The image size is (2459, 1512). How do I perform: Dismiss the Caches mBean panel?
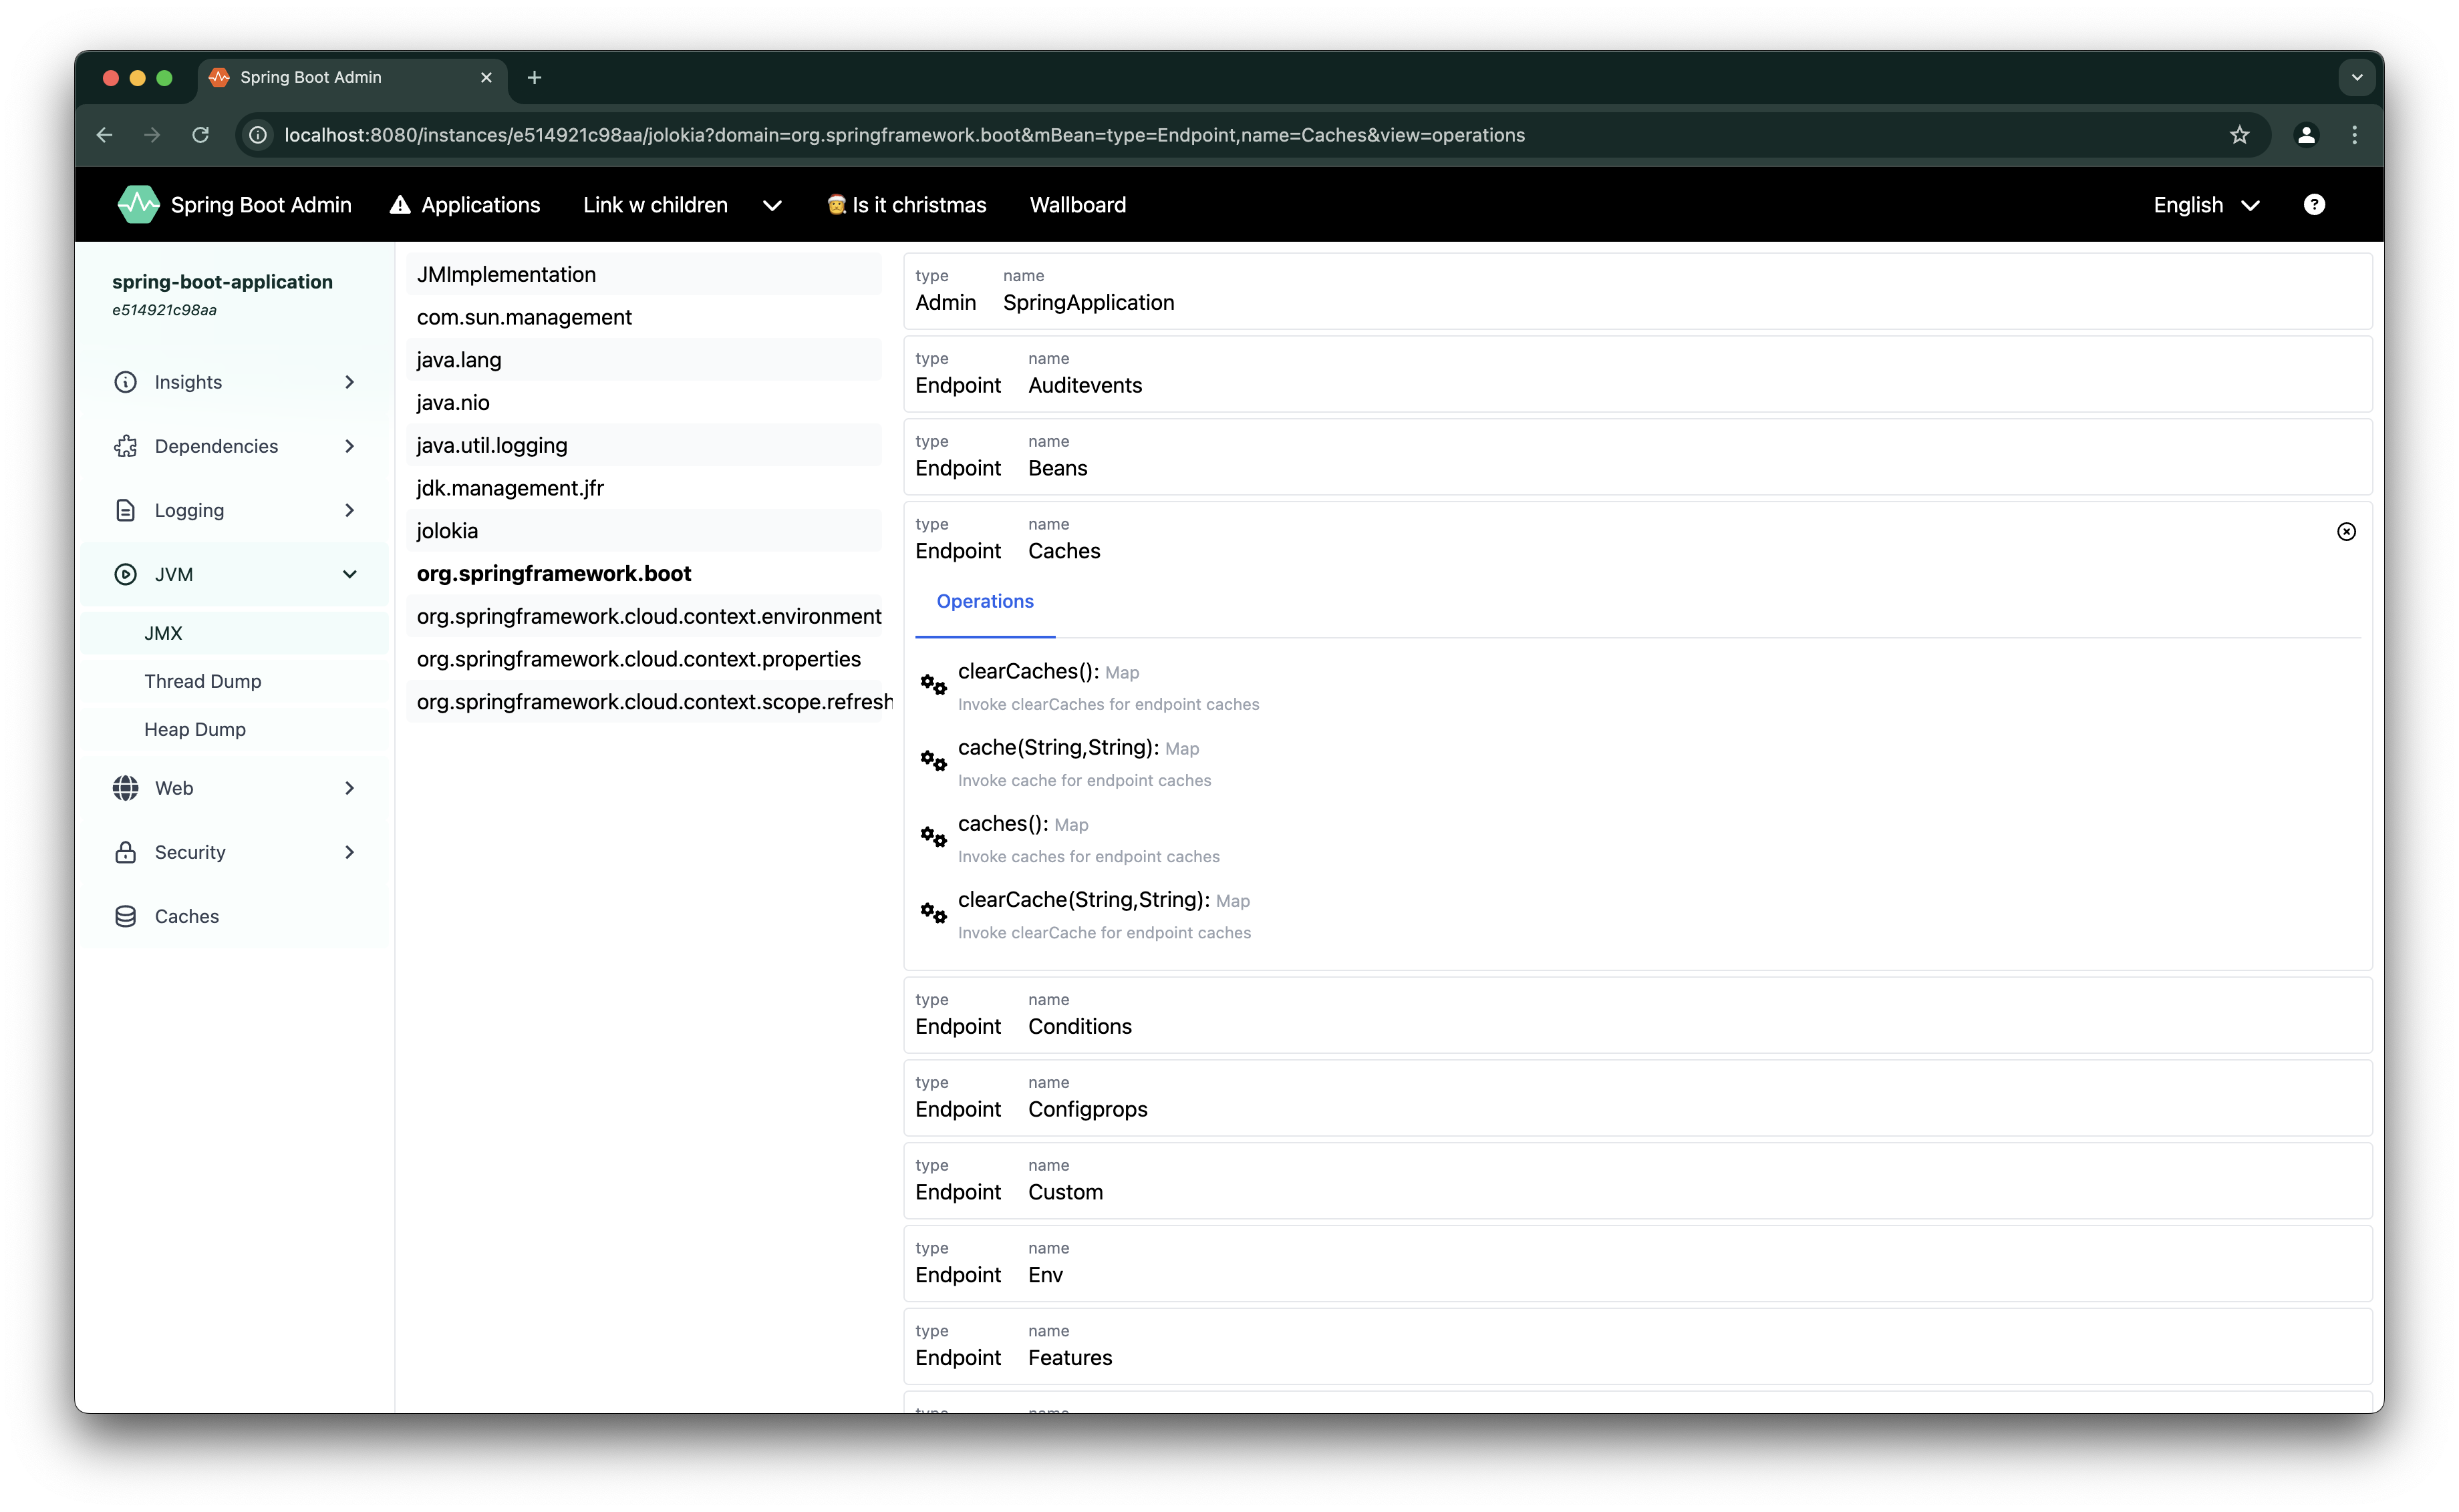click(2346, 531)
